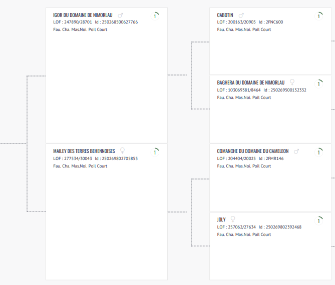Screen dimensions: 335x285
Task: Click rating badge on IGOR card
Action: point(156,16)
